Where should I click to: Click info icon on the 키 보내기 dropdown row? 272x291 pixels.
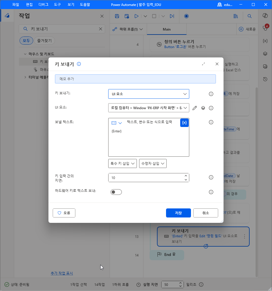[x=211, y=94]
